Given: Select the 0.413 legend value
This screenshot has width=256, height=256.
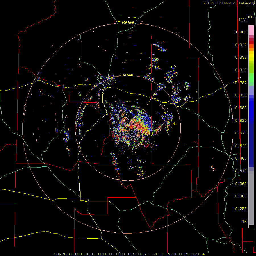Looking at the screenshot, I should (x=241, y=171).
